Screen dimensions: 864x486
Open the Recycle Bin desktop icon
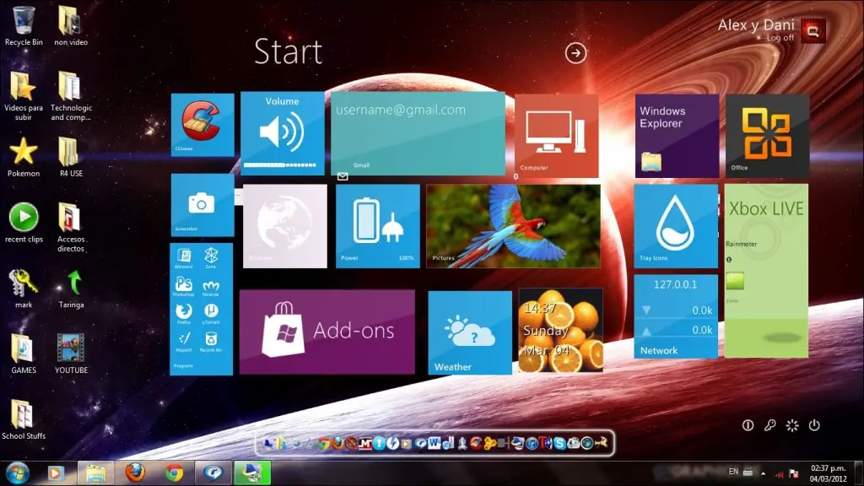(23, 26)
